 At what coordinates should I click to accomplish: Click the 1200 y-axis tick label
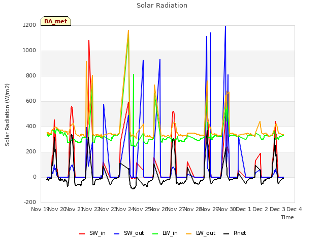pyautogui.click(x=29, y=25)
